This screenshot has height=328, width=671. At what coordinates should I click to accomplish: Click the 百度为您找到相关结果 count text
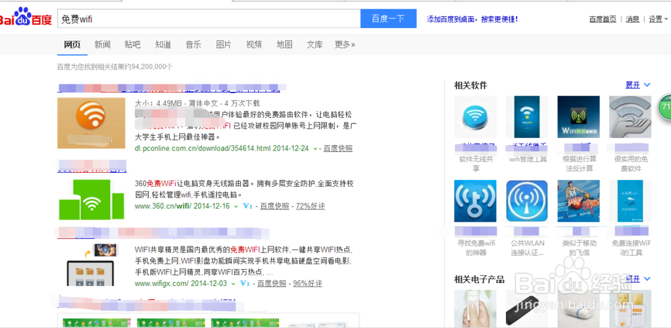pos(115,67)
